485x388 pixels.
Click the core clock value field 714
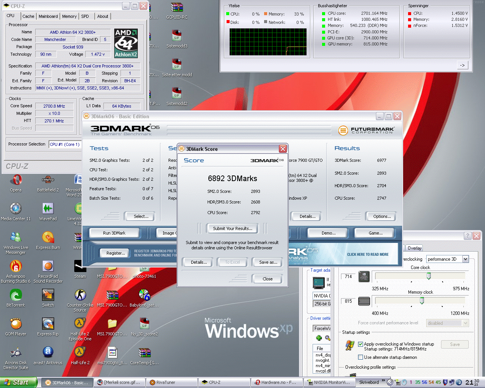[x=348, y=277]
